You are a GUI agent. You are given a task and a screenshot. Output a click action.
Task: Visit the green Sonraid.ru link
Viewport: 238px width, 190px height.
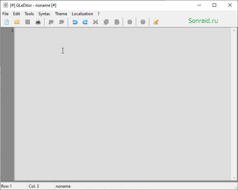(x=203, y=21)
